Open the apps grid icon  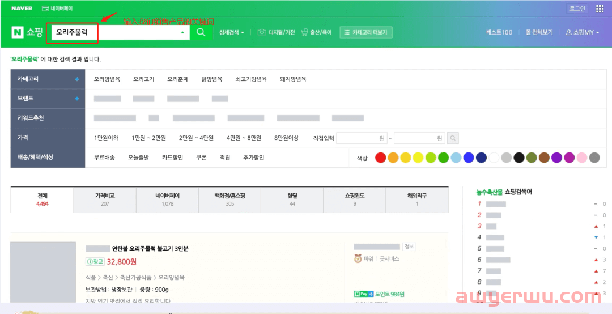[x=600, y=9]
